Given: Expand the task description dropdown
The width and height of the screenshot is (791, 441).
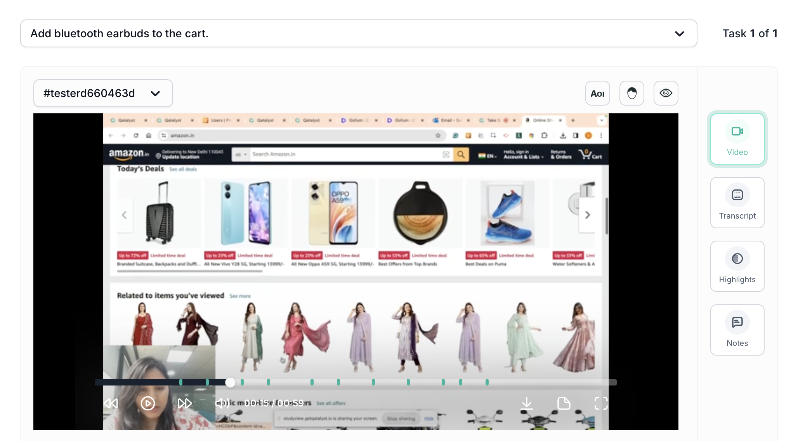Looking at the screenshot, I should 679,34.
